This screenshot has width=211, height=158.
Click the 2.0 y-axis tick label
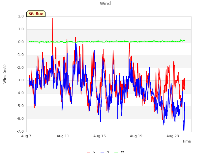point(21,16)
